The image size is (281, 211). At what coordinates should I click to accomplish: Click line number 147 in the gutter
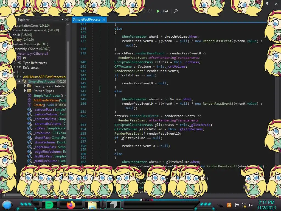point(83,91)
